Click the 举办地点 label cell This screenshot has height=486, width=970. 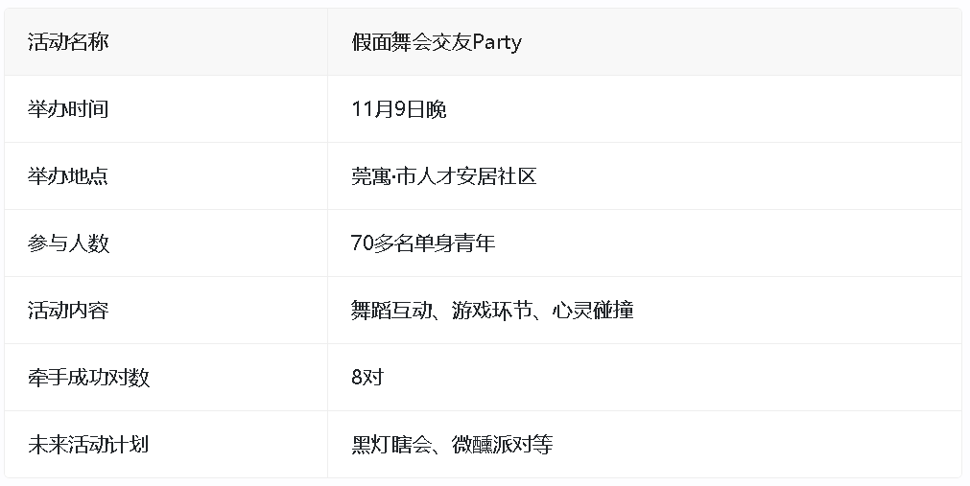click(68, 176)
